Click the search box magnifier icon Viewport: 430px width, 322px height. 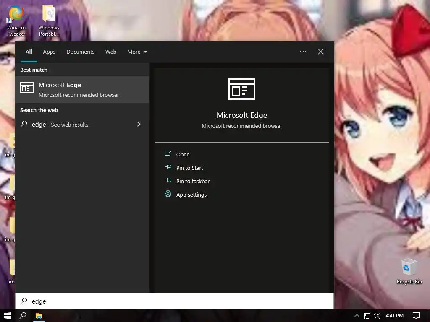pos(24,301)
